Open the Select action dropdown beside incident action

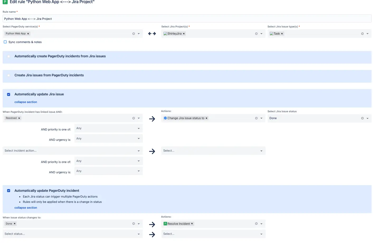pyautogui.click(x=213, y=151)
